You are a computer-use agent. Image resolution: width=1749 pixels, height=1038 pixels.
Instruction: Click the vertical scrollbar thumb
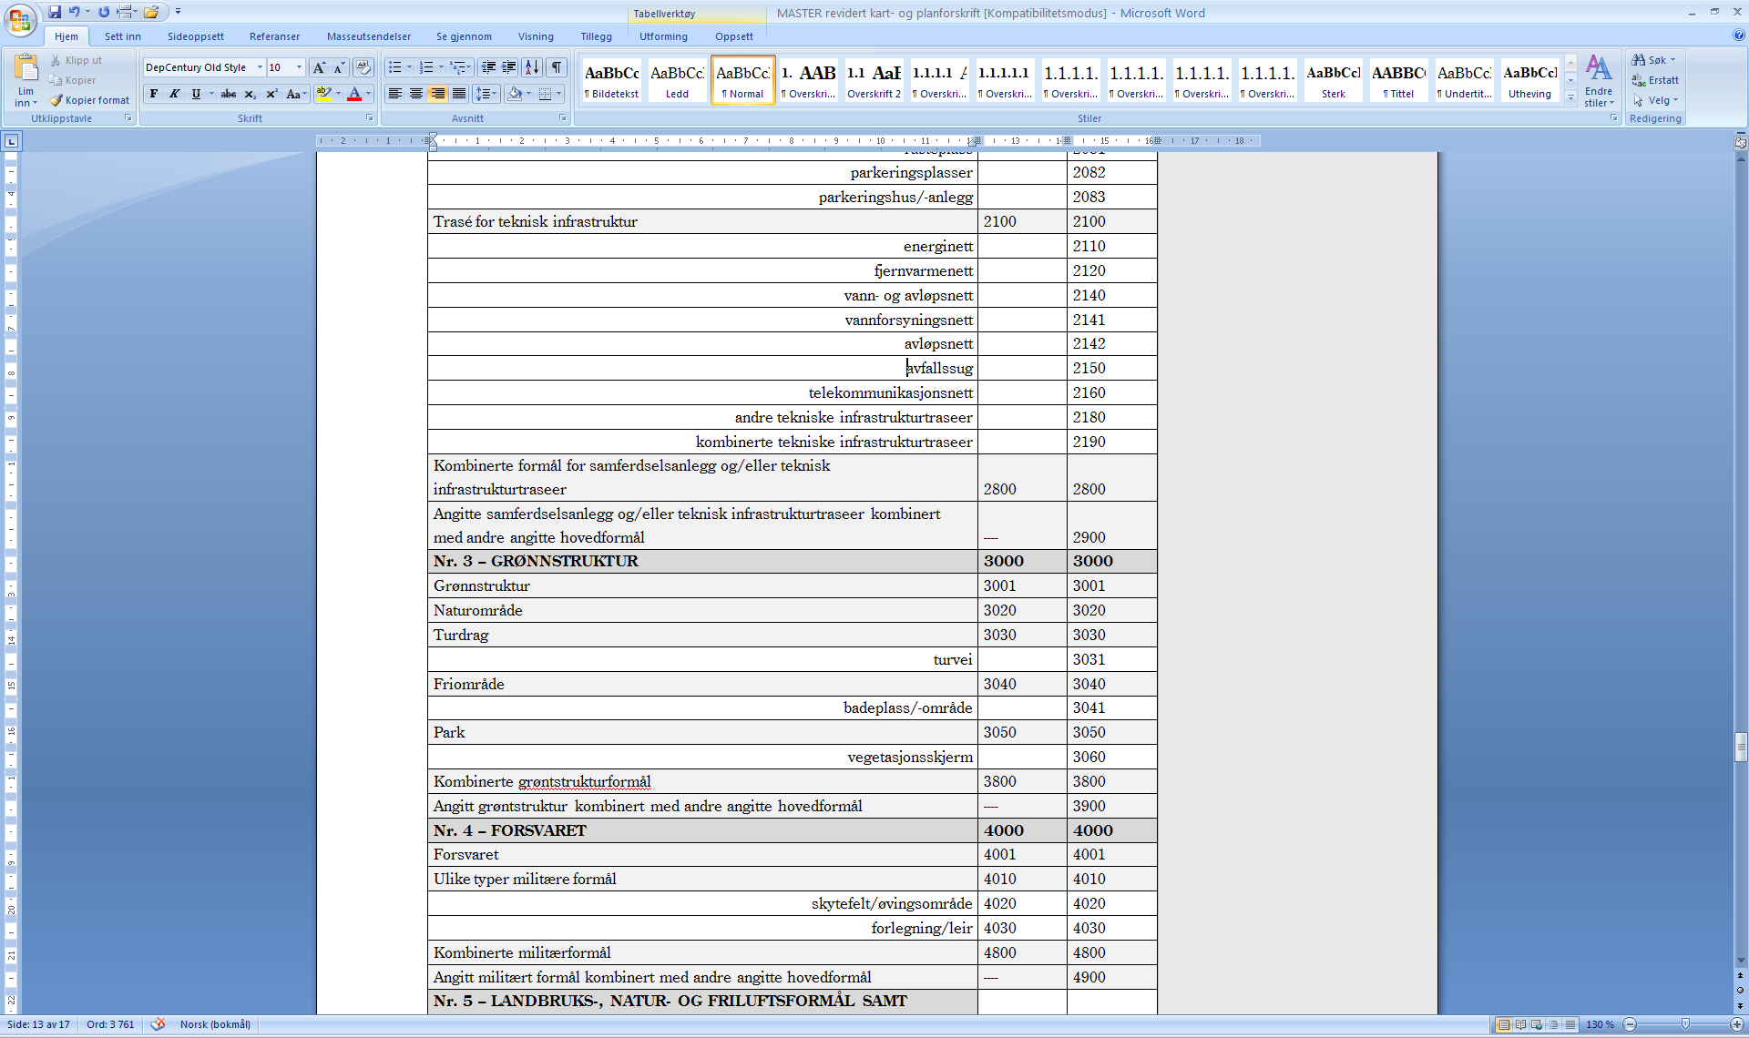coord(1741,747)
